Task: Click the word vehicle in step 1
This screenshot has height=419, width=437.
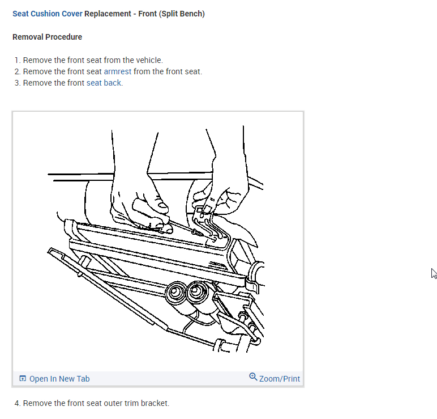Action: [x=148, y=60]
